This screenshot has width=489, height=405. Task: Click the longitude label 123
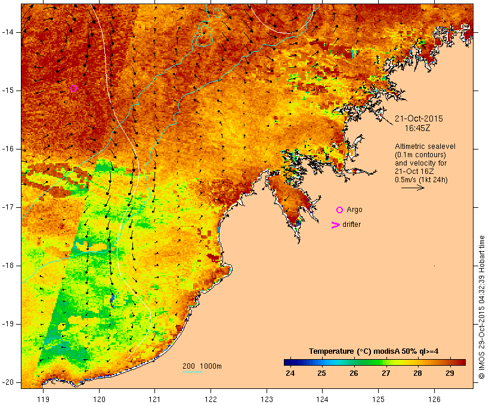pyautogui.click(x=267, y=399)
